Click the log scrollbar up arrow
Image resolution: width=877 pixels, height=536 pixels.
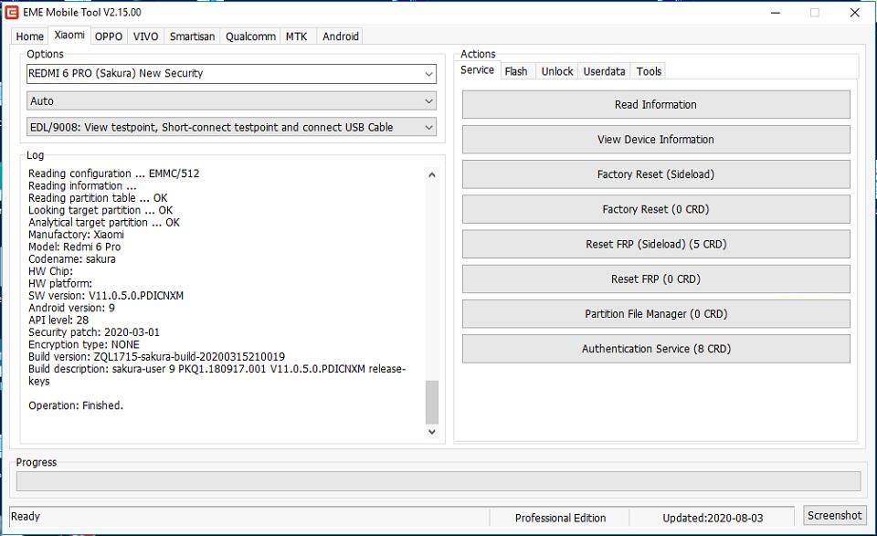click(x=432, y=174)
